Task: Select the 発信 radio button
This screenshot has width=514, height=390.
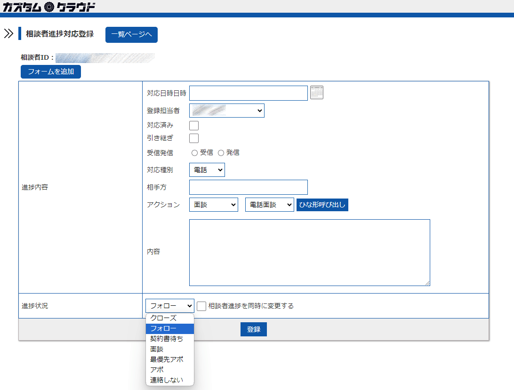Action: coord(221,153)
